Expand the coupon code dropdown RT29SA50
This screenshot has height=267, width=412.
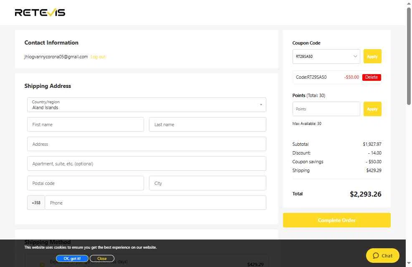pyautogui.click(x=326, y=56)
